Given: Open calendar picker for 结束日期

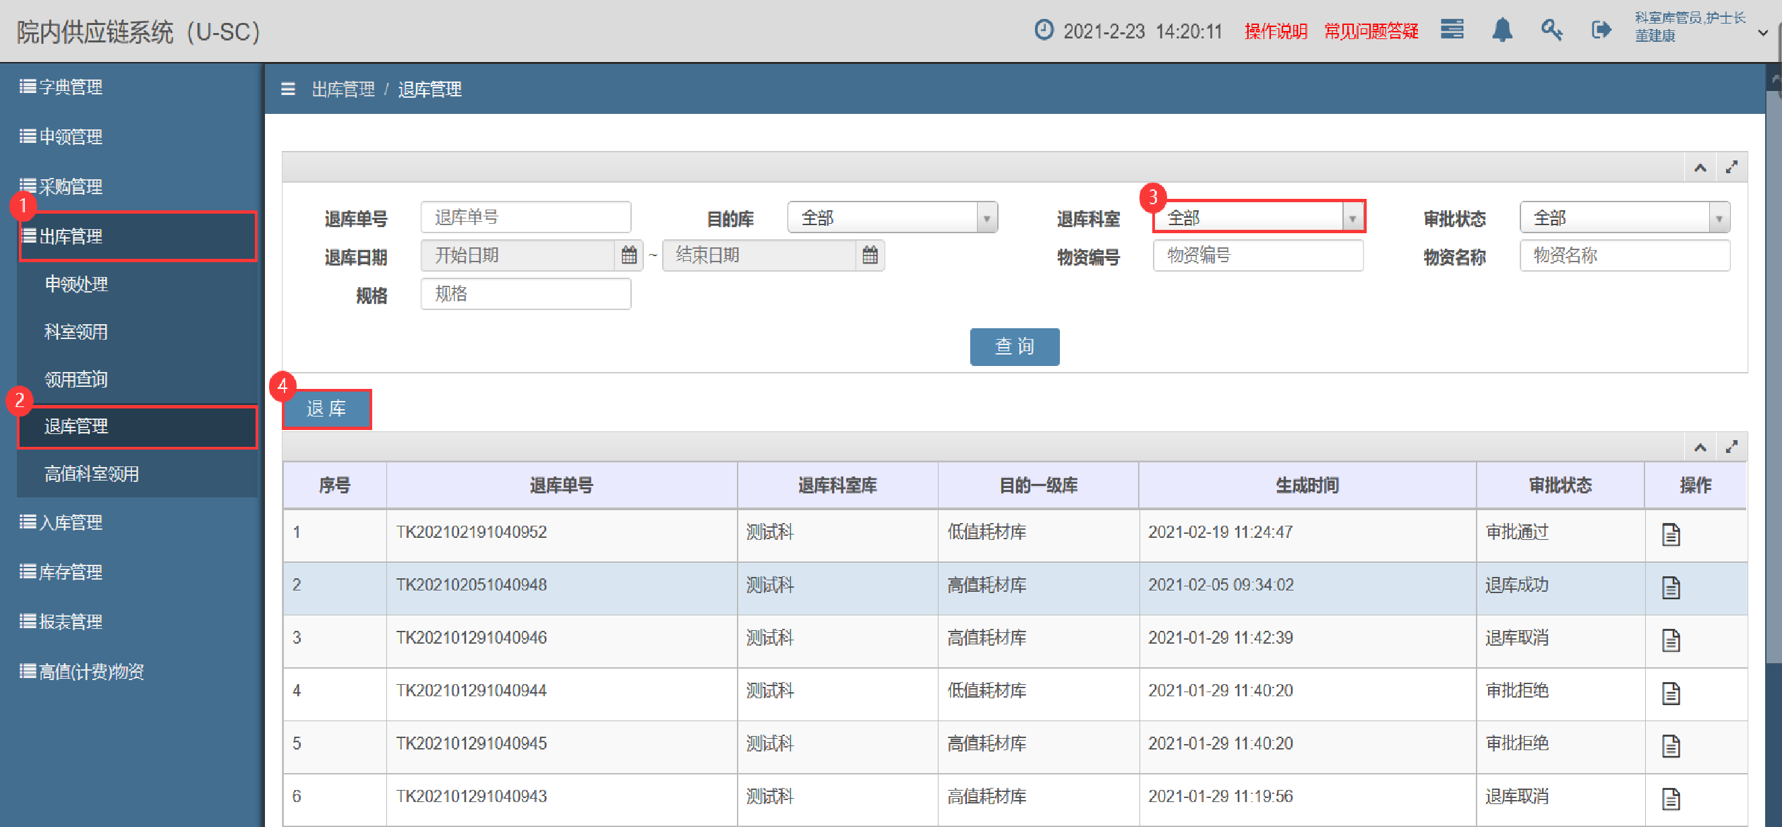Looking at the screenshot, I should point(870,255).
